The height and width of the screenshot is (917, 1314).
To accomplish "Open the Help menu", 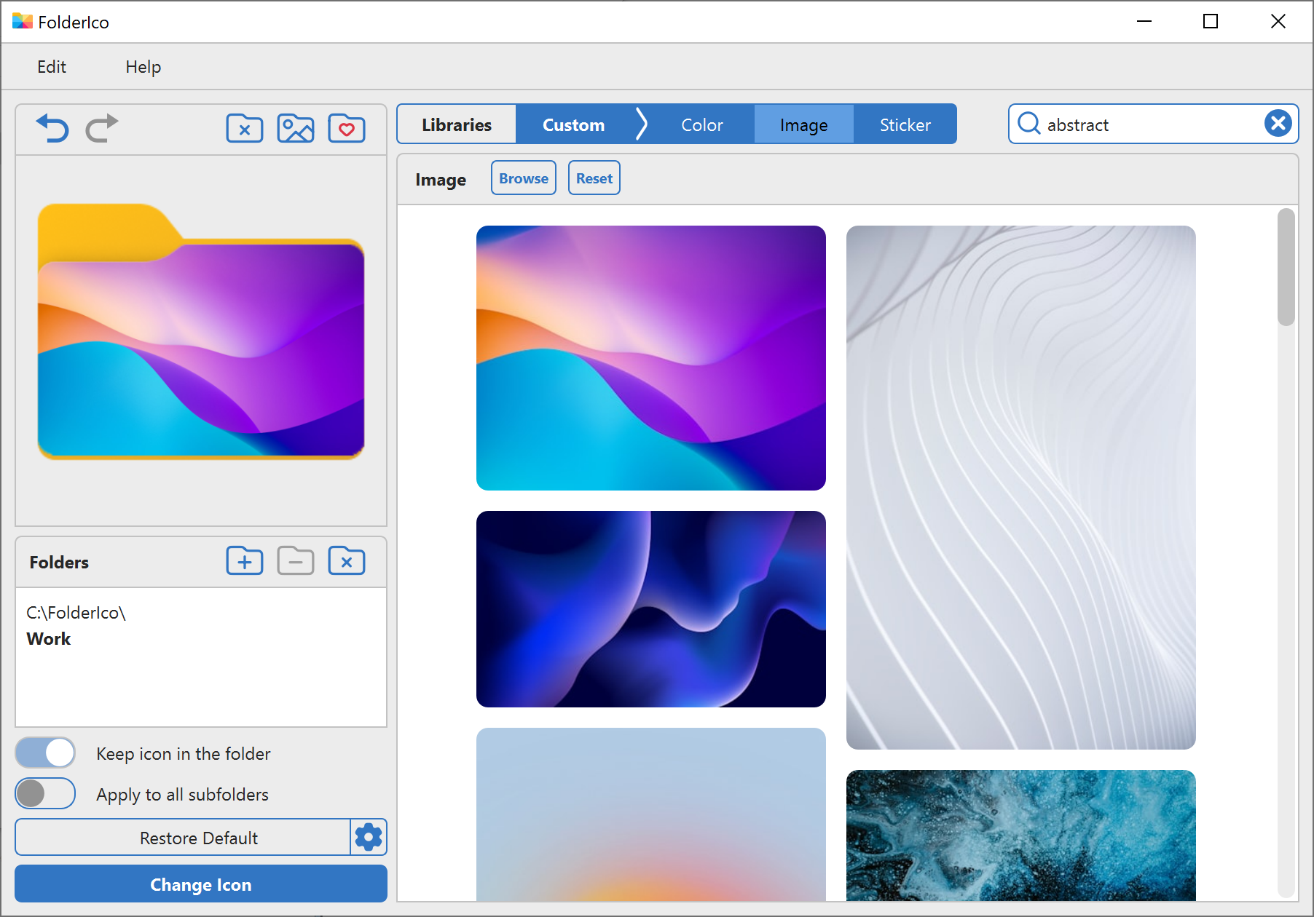I will click(143, 67).
